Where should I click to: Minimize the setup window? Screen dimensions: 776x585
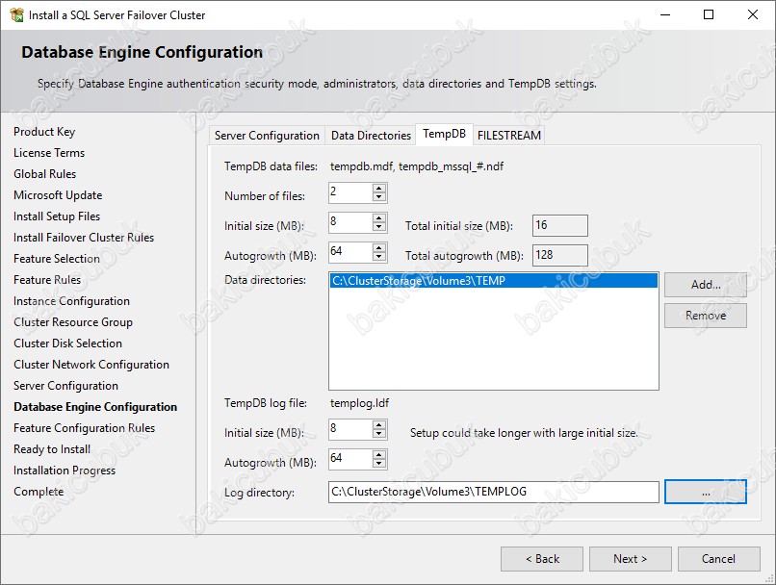665,14
